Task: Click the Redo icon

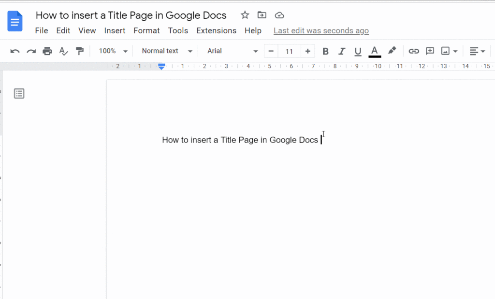Action: 31,51
